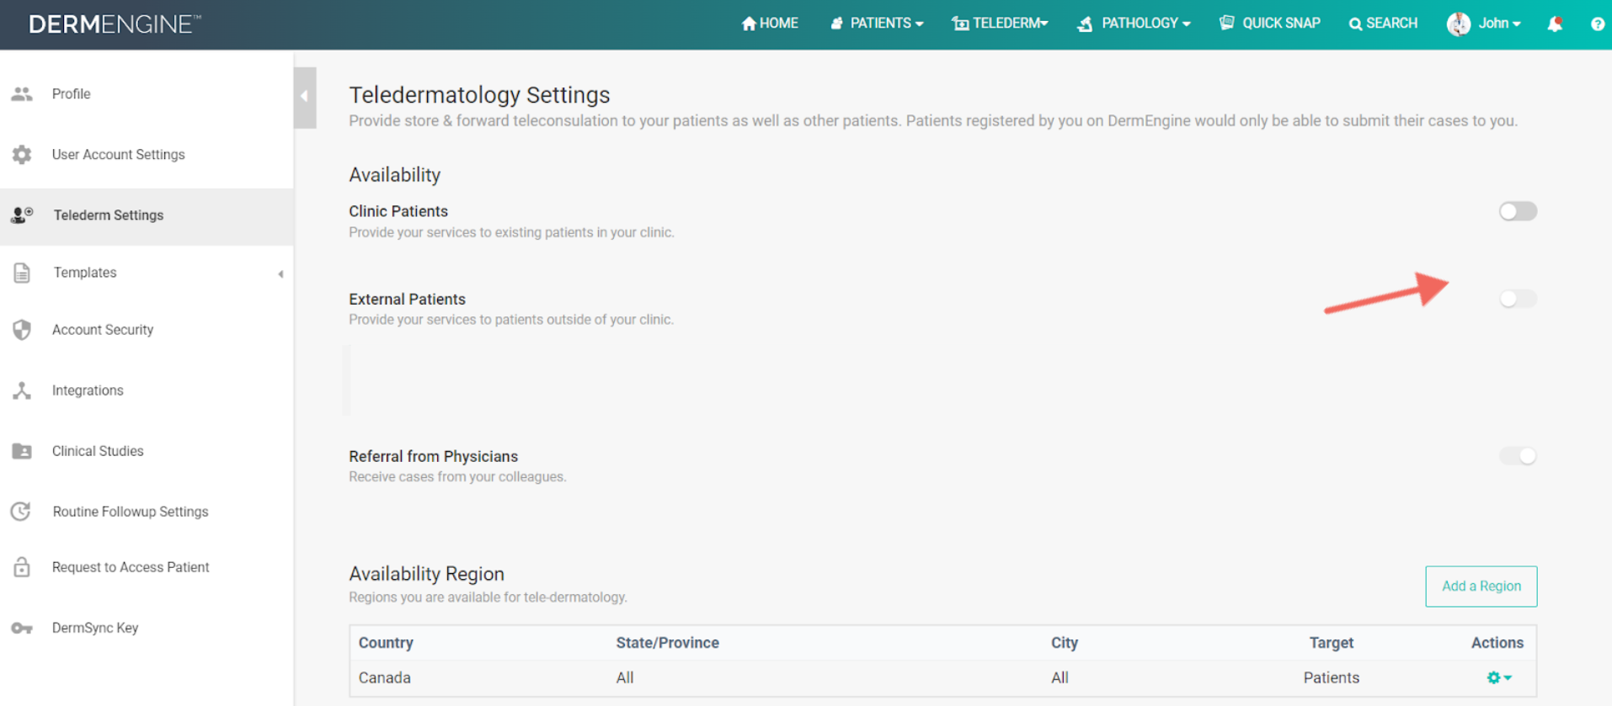This screenshot has width=1612, height=706.
Task: Open the Patients menu in top bar
Action: 877,24
